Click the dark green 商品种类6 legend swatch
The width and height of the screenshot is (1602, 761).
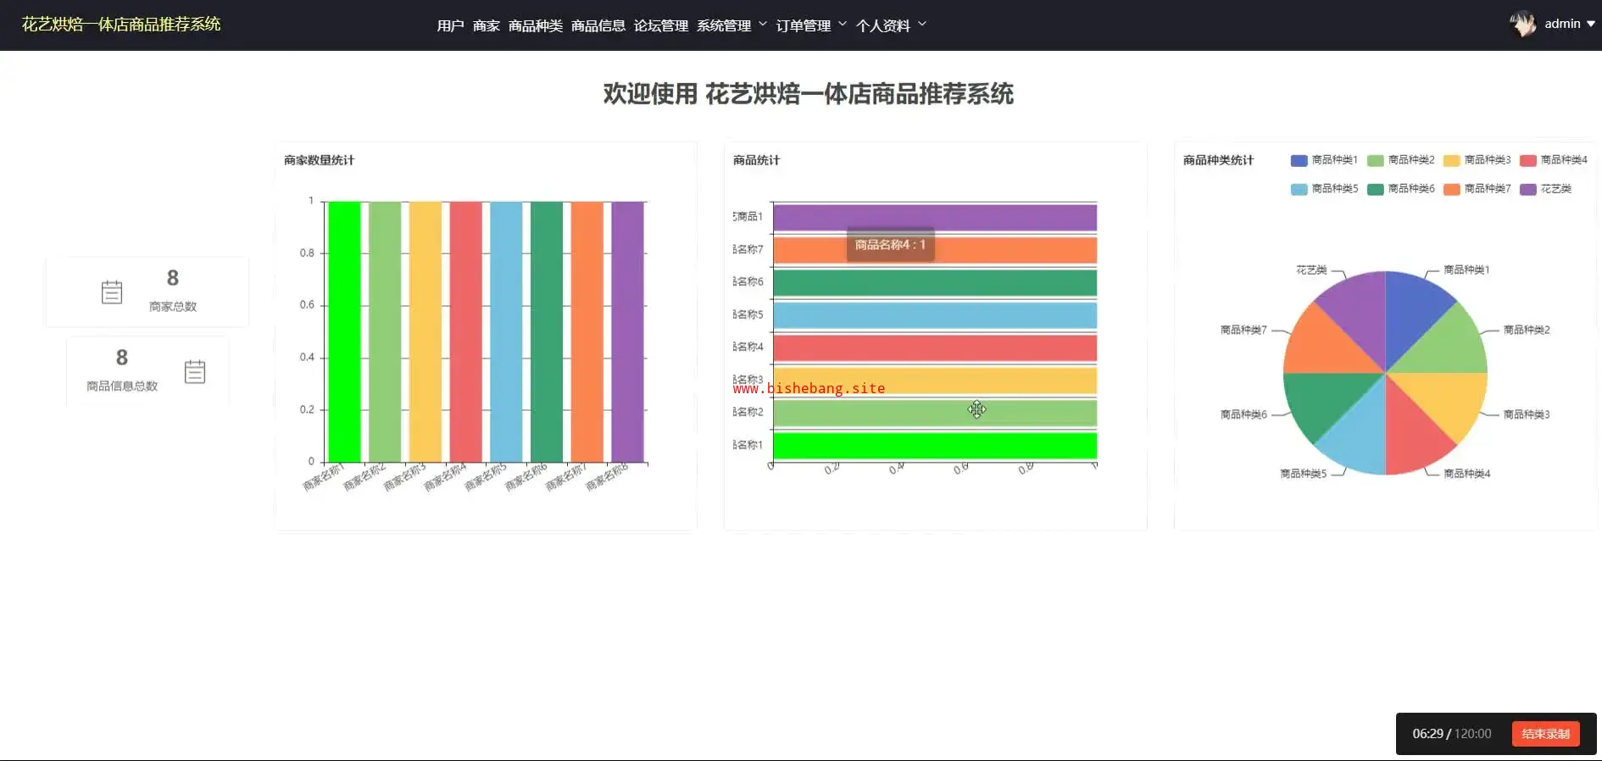(1375, 189)
